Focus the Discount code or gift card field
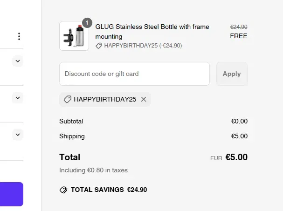Viewport: 283px width, 211px height. (x=134, y=74)
